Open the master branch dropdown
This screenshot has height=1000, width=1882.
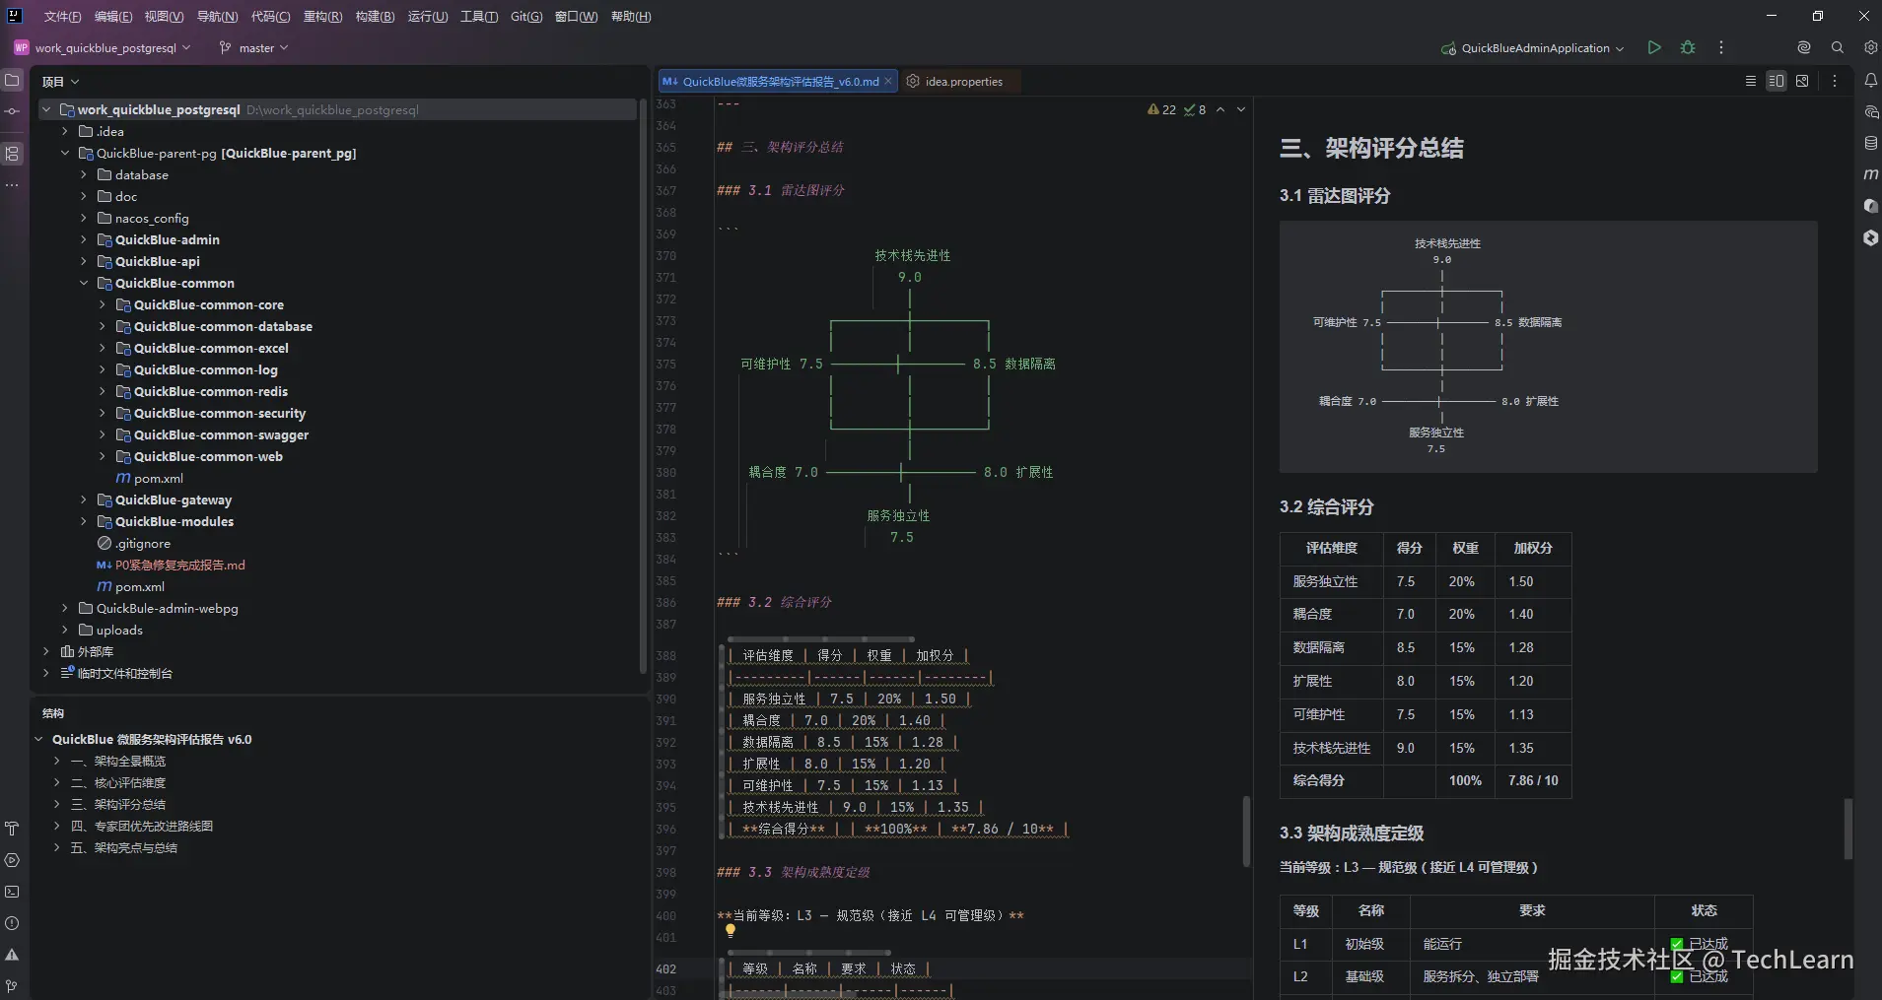coord(254,47)
